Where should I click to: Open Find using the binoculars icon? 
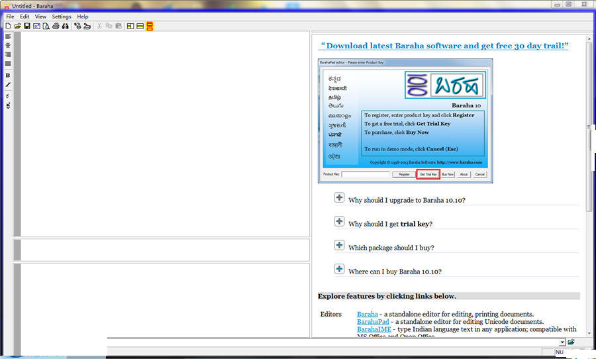click(x=65, y=26)
